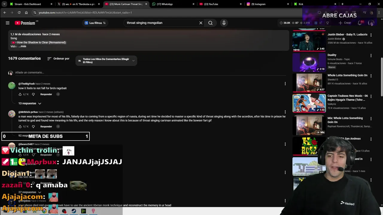
Task: Open browser home page
Action: point(26,13)
